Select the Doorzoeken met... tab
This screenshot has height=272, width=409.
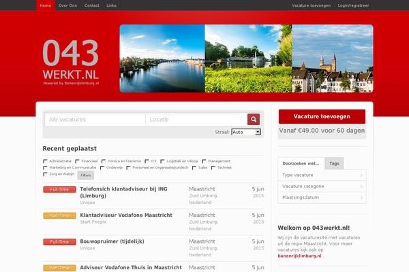(x=301, y=163)
